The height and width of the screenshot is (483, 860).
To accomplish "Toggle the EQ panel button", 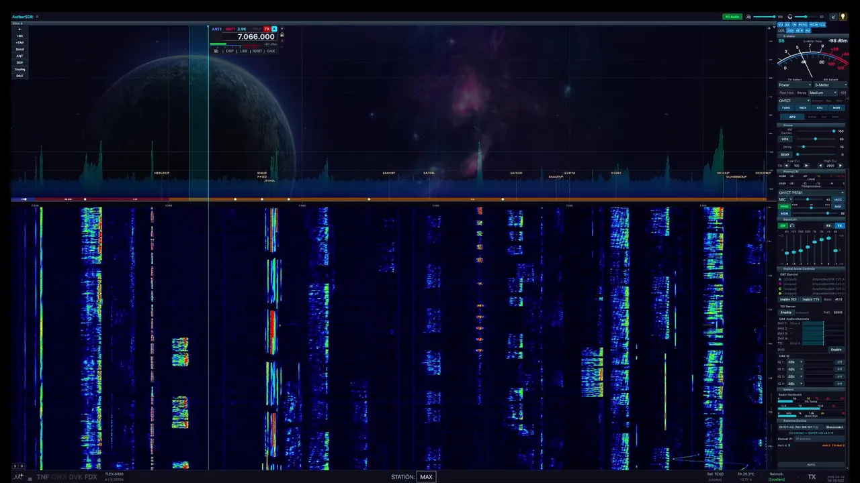I will (822, 25).
